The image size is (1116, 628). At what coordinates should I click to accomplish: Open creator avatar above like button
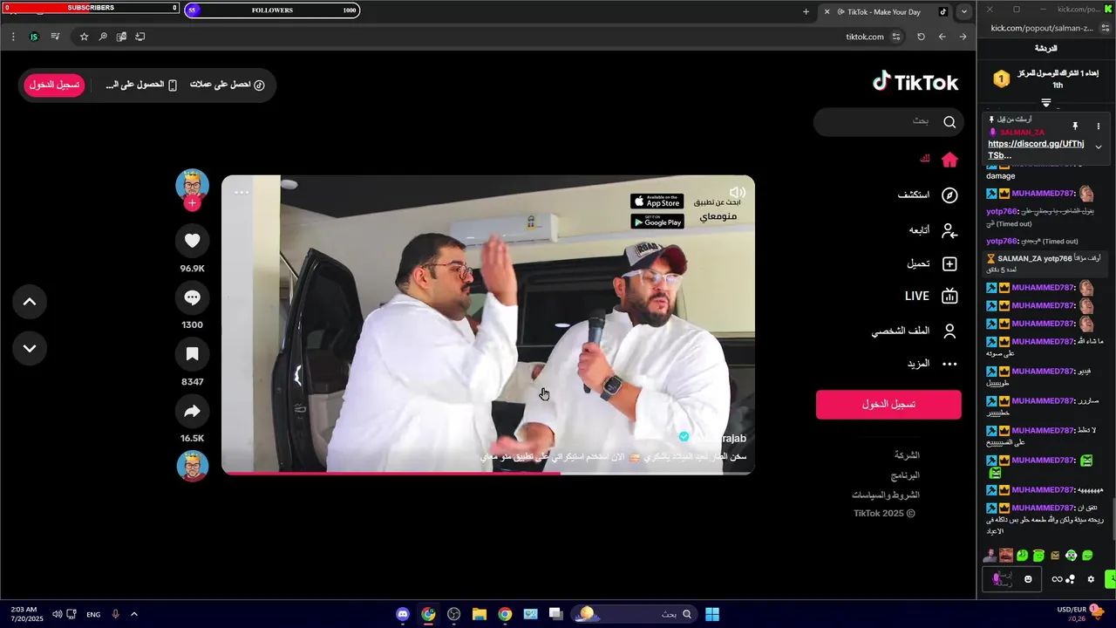[x=192, y=185]
